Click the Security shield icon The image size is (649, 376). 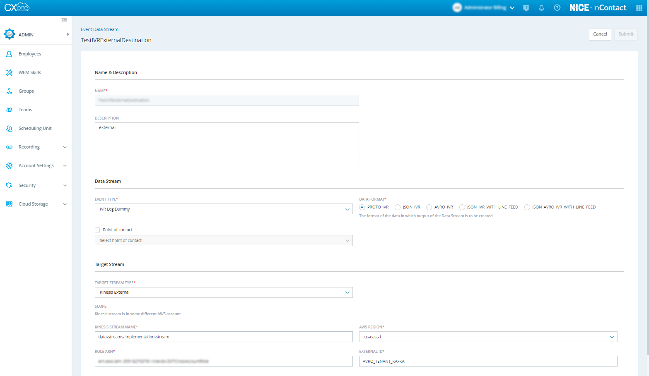click(9, 185)
